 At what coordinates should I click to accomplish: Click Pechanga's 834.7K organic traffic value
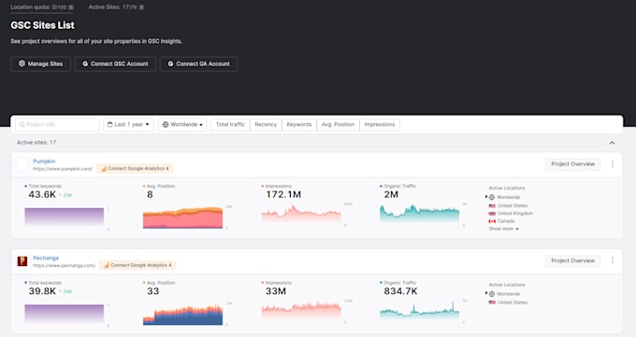400,291
